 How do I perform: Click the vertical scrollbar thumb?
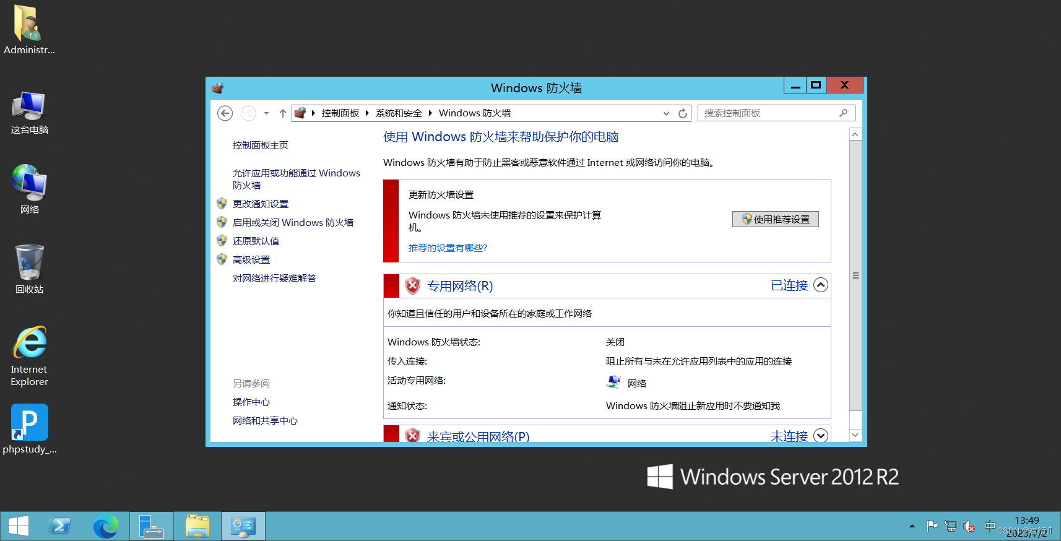click(855, 275)
